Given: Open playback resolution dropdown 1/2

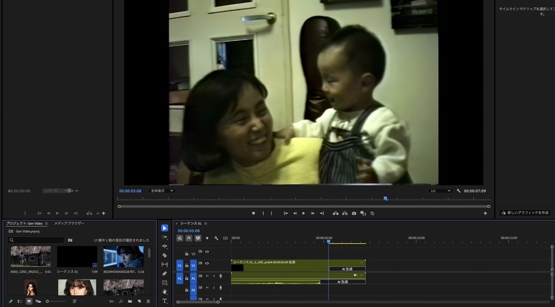Looking at the screenshot, I should pyautogui.click(x=440, y=191).
